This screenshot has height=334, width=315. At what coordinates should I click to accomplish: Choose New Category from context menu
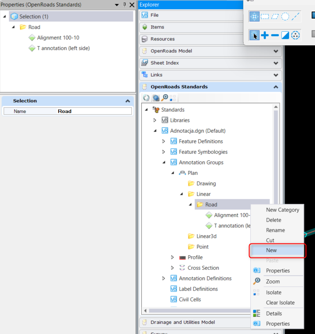point(278,210)
